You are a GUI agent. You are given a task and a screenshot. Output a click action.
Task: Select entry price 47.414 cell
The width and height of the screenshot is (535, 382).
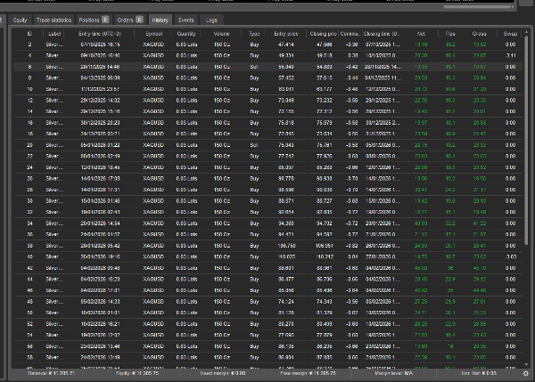(286, 45)
